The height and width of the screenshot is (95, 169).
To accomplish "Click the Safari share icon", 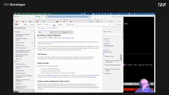I will (119, 17).
